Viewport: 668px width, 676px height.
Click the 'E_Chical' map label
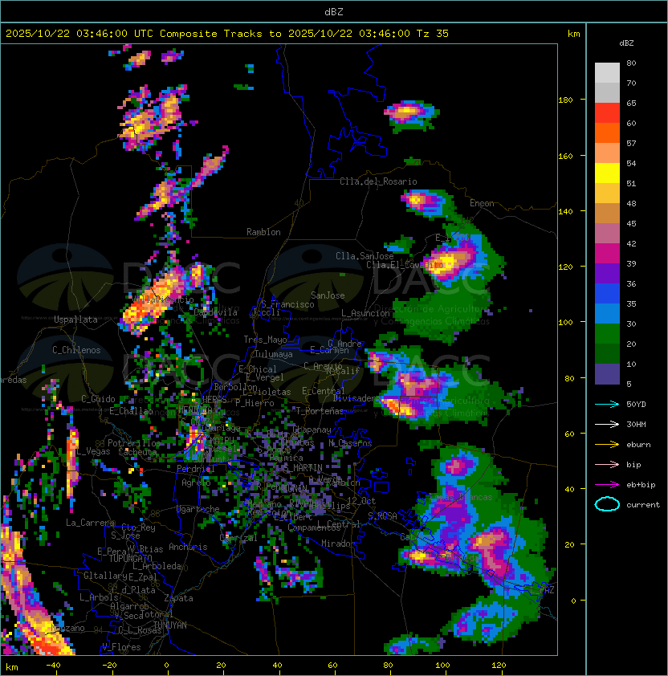[258, 369]
